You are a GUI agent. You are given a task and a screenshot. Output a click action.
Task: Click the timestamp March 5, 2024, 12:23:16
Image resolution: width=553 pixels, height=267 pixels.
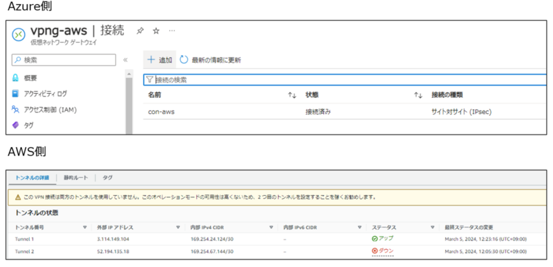click(486, 239)
